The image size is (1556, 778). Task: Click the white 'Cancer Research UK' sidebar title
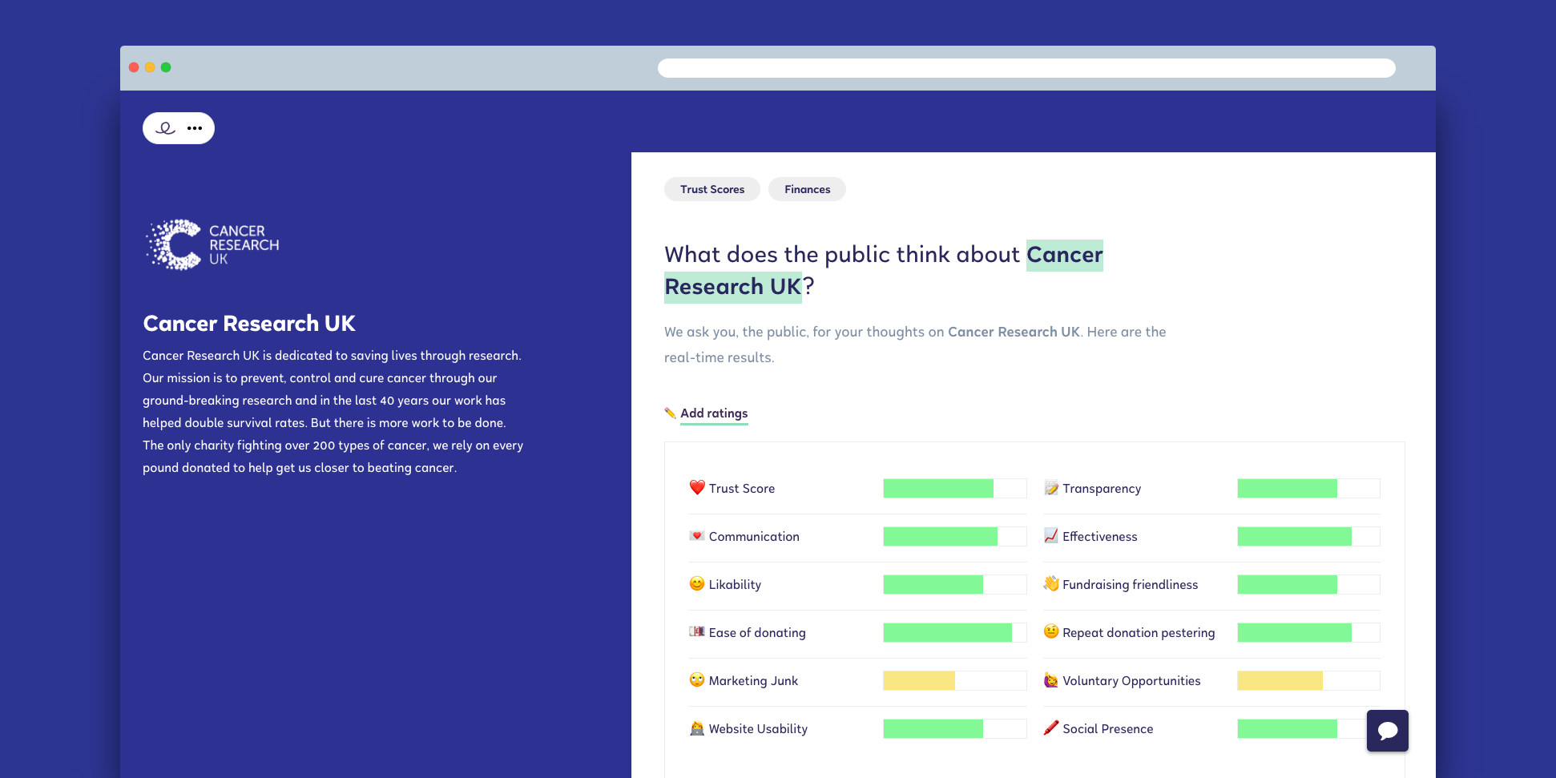[249, 324]
